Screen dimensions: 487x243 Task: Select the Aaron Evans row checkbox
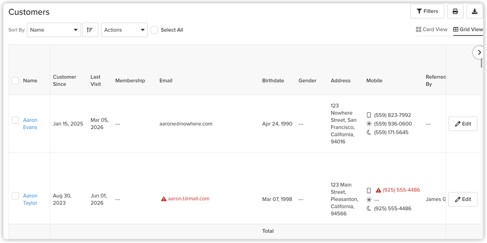[15, 120]
